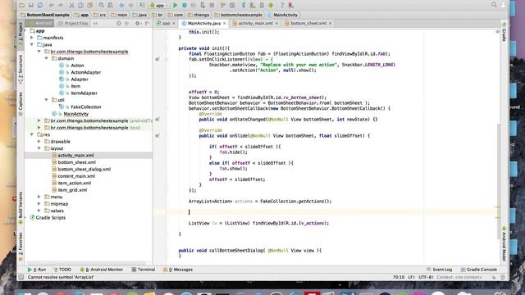This screenshot has width=525, height=295.
Task: Click the Replace toolbar icon
Action: pos(110,5)
